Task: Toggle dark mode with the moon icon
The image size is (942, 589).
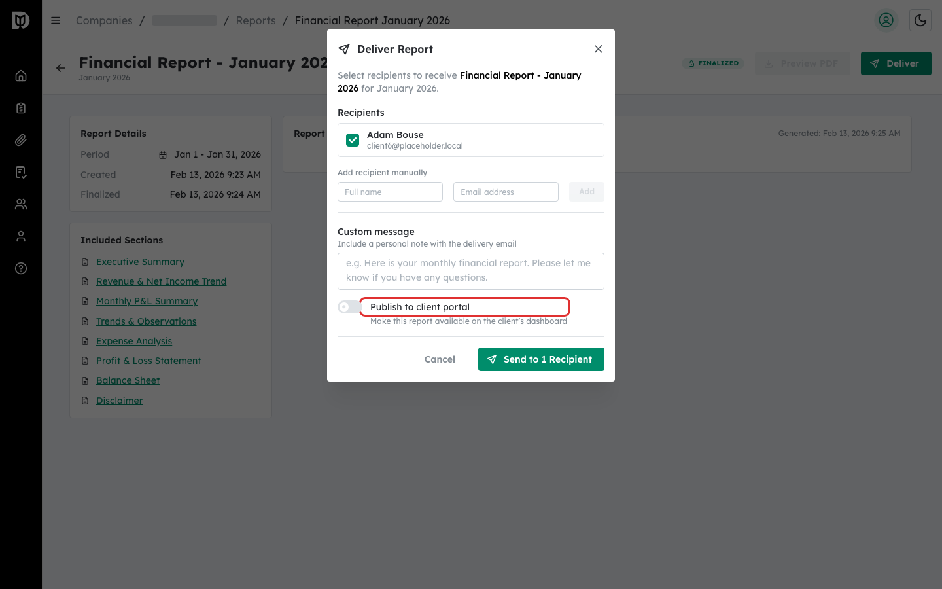Action: [x=920, y=20]
